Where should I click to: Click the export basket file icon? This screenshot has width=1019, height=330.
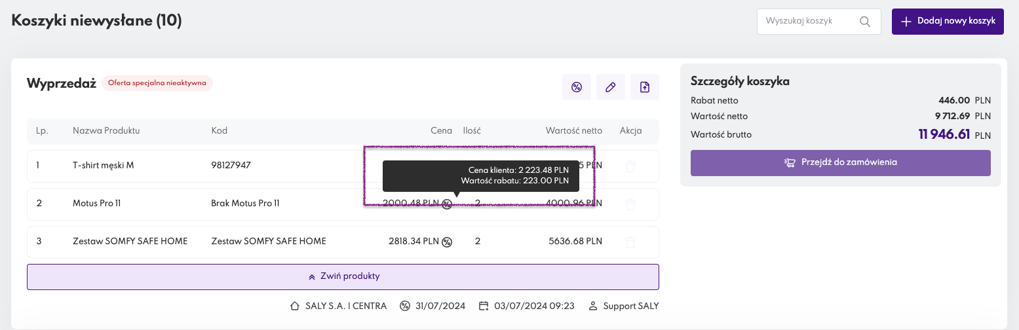[x=645, y=87]
